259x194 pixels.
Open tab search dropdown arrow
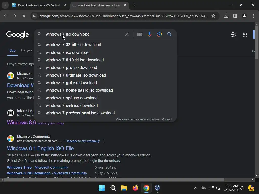coord(5,5)
